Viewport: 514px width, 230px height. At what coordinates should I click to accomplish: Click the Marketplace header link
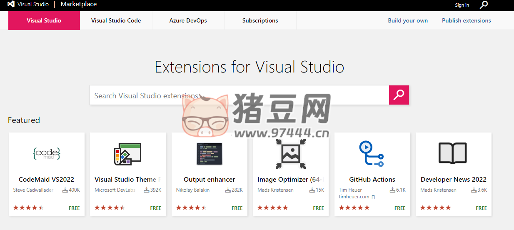(x=79, y=4)
